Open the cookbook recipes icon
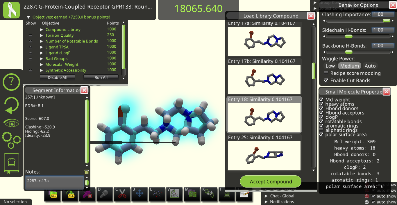 click(x=12, y=163)
